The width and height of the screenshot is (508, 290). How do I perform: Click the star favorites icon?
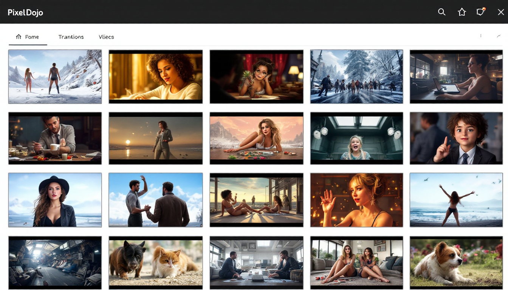[462, 12]
